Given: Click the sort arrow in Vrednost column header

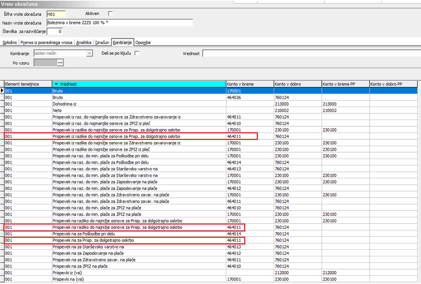Looking at the screenshot, I should [x=56, y=84].
